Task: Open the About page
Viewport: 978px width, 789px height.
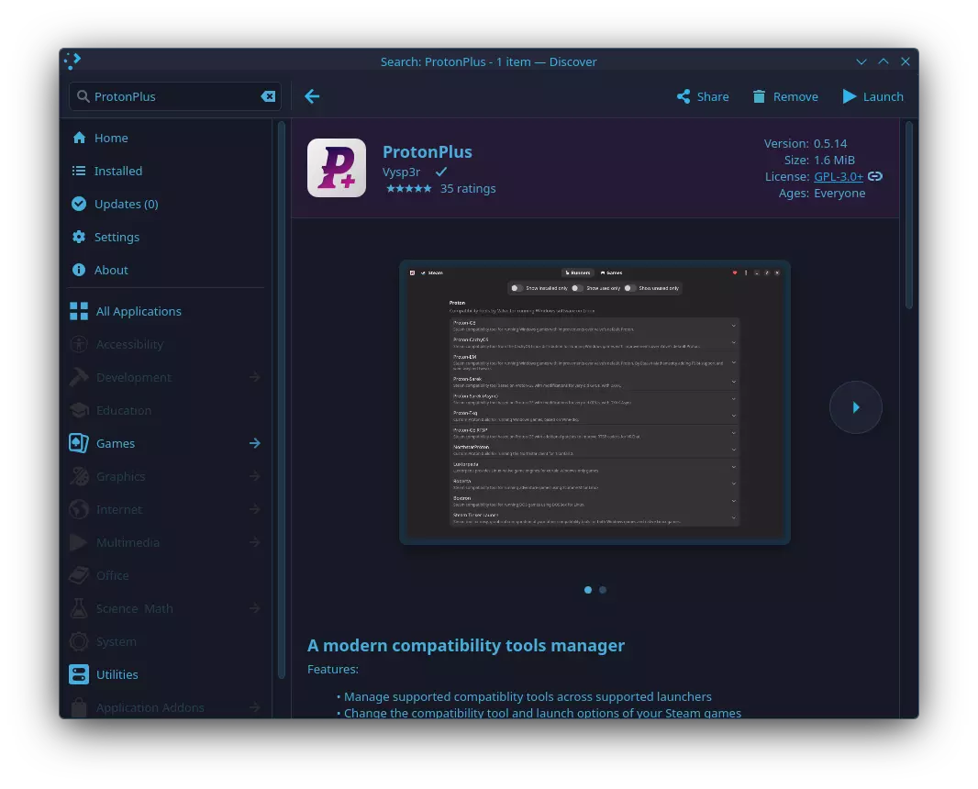Action: tap(111, 270)
